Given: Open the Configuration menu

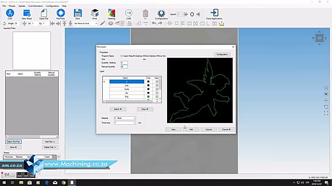Looking at the screenshot, I should click(52, 6).
